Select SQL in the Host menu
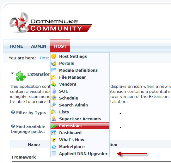Viewport: 171px width, 163px height. [x=80, y=91]
